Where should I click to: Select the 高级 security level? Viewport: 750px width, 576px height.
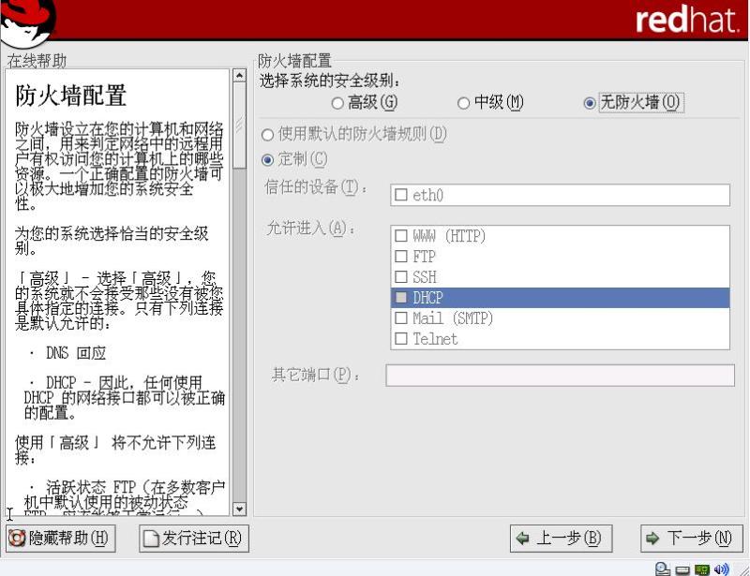pos(338,103)
